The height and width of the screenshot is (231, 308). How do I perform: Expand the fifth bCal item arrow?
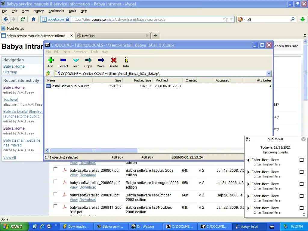(x=248, y=208)
